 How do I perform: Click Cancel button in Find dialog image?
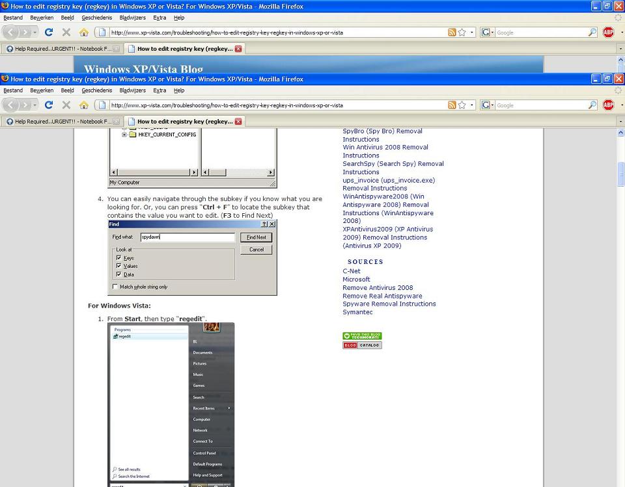point(257,250)
